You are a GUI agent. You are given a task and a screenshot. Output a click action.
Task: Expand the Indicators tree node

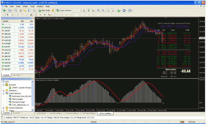click(4, 91)
